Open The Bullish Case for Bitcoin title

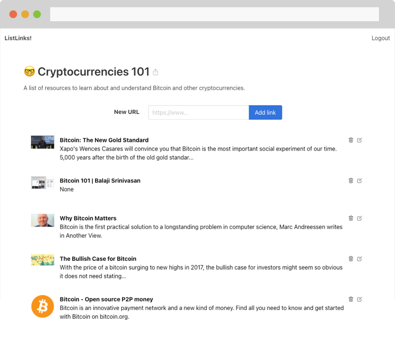point(98,259)
